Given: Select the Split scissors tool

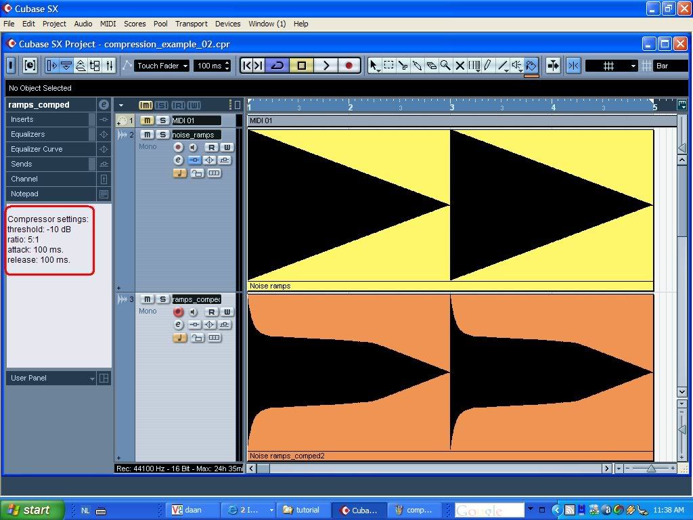Looking at the screenshot, I should (403, 66).
